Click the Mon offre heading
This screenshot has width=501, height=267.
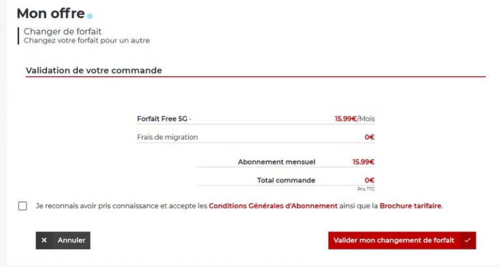coord(50,13)
